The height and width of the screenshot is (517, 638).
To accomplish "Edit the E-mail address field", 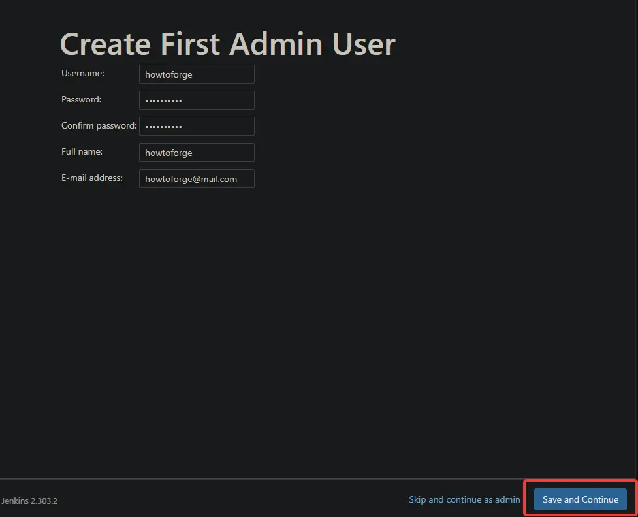I will [197, 179].
